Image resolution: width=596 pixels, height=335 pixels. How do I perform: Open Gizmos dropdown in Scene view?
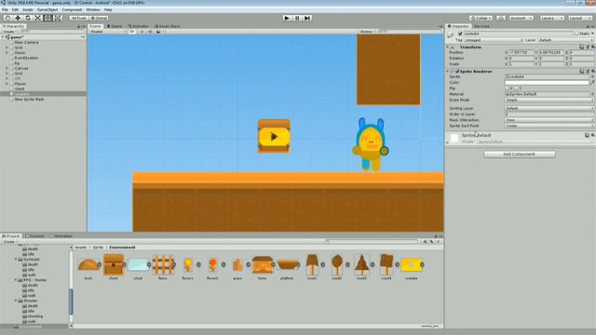click(x=367, y=32)
